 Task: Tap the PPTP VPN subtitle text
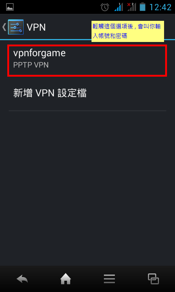click(x=31, y=65)
